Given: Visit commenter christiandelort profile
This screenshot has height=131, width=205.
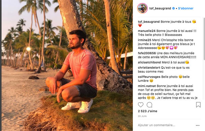Looking at the screenshot, I should click(149, 68).
